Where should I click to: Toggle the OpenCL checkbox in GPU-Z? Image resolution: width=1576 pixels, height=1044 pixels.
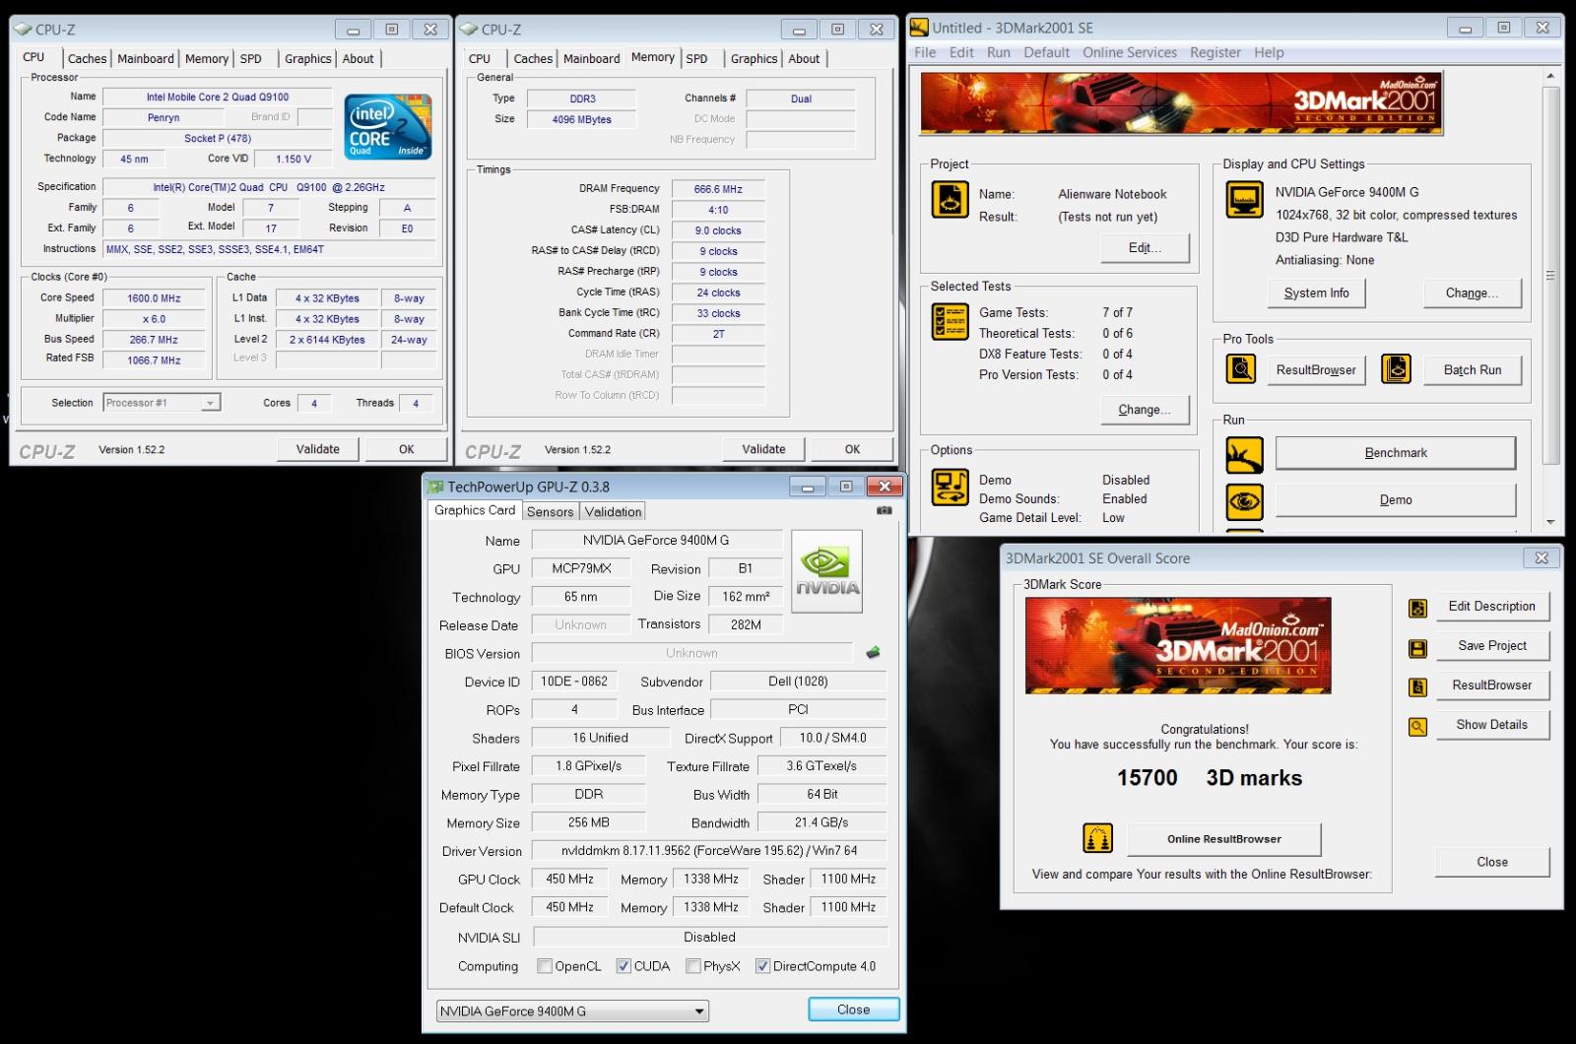tap(545, 966)
